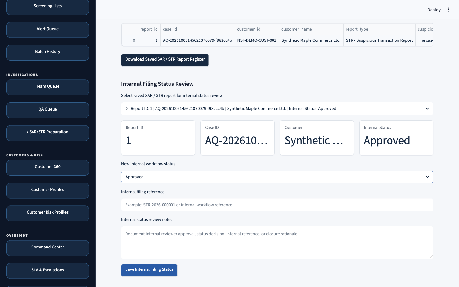Click the Internal Status metric value Approved
459x287 pixels.
point(387,141)
